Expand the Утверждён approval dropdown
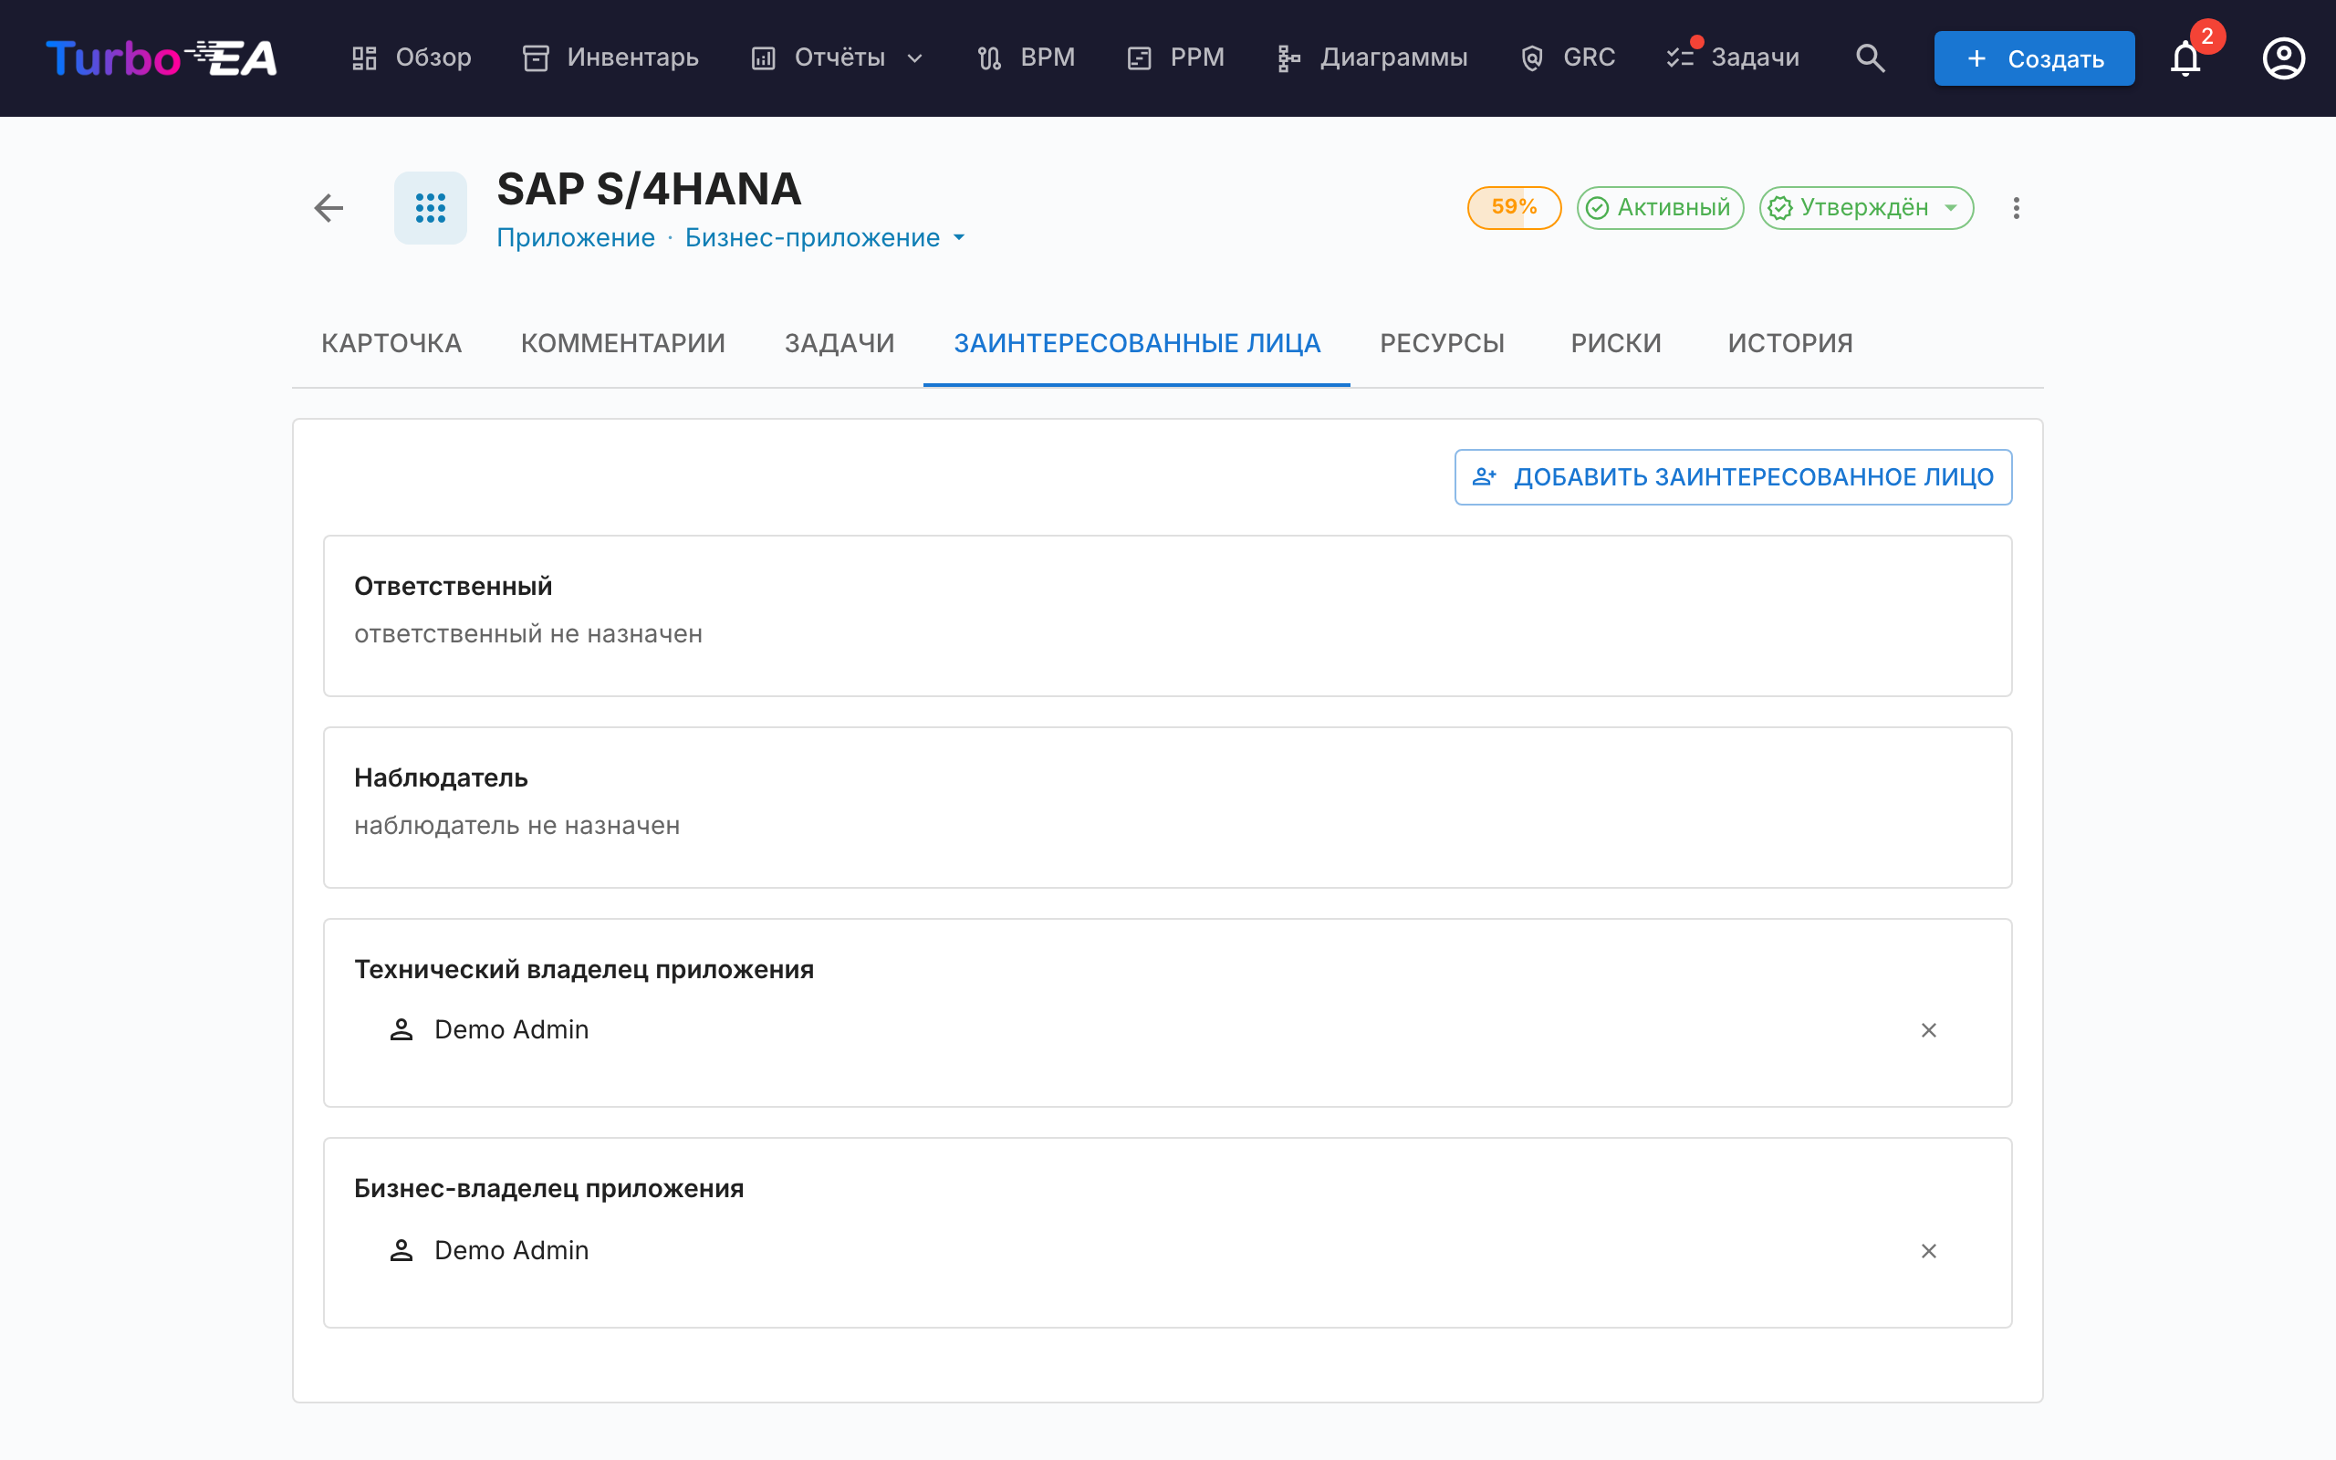This screenshot has height=1460, width=2336. pyautogui.click(x=1865, y=208)
